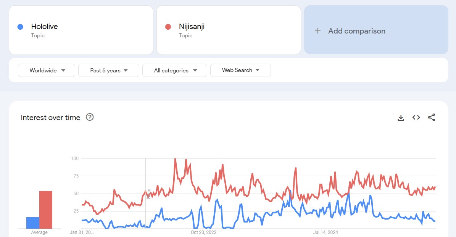Click the red Nijisanji average bar
The width and height of the screenshot is (456, 237).
pyautogui.click(x=46, y=210)
